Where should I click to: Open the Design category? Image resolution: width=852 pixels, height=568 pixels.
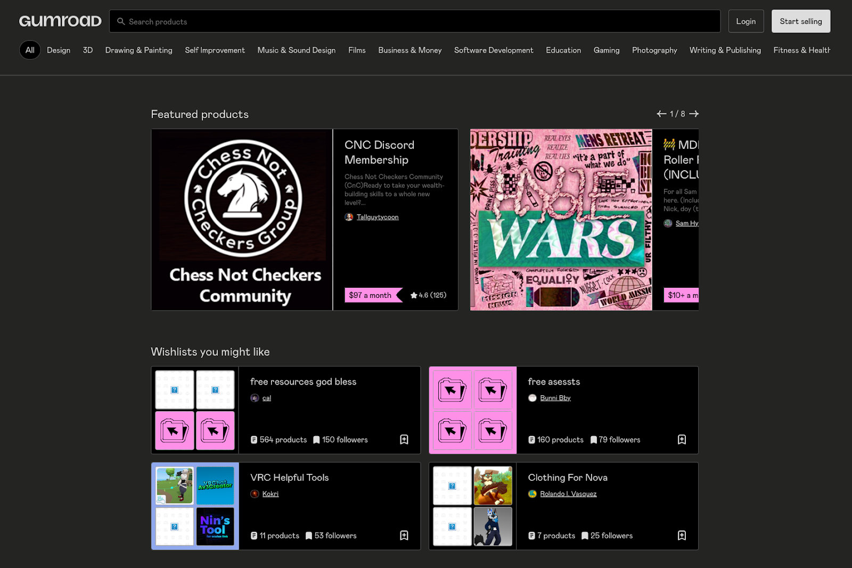pyautogui.click(x=59, y=50)
